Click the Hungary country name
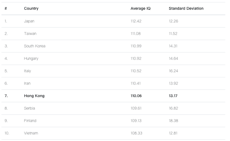Viewport: 230px width, 141px height. (31, 58)
